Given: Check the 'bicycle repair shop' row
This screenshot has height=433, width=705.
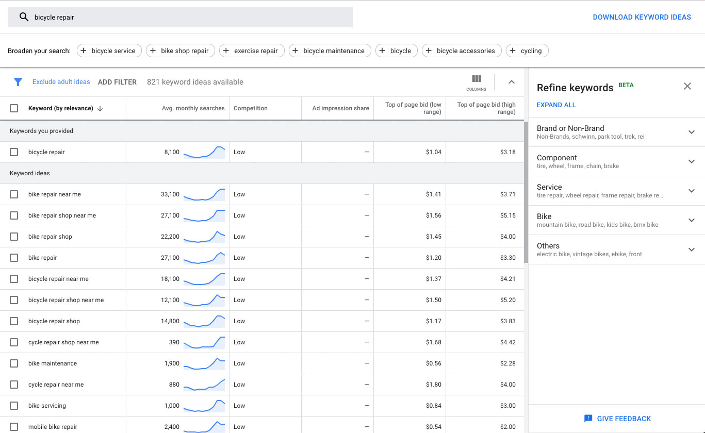Looking at the screenshot, I should [14, 321].
